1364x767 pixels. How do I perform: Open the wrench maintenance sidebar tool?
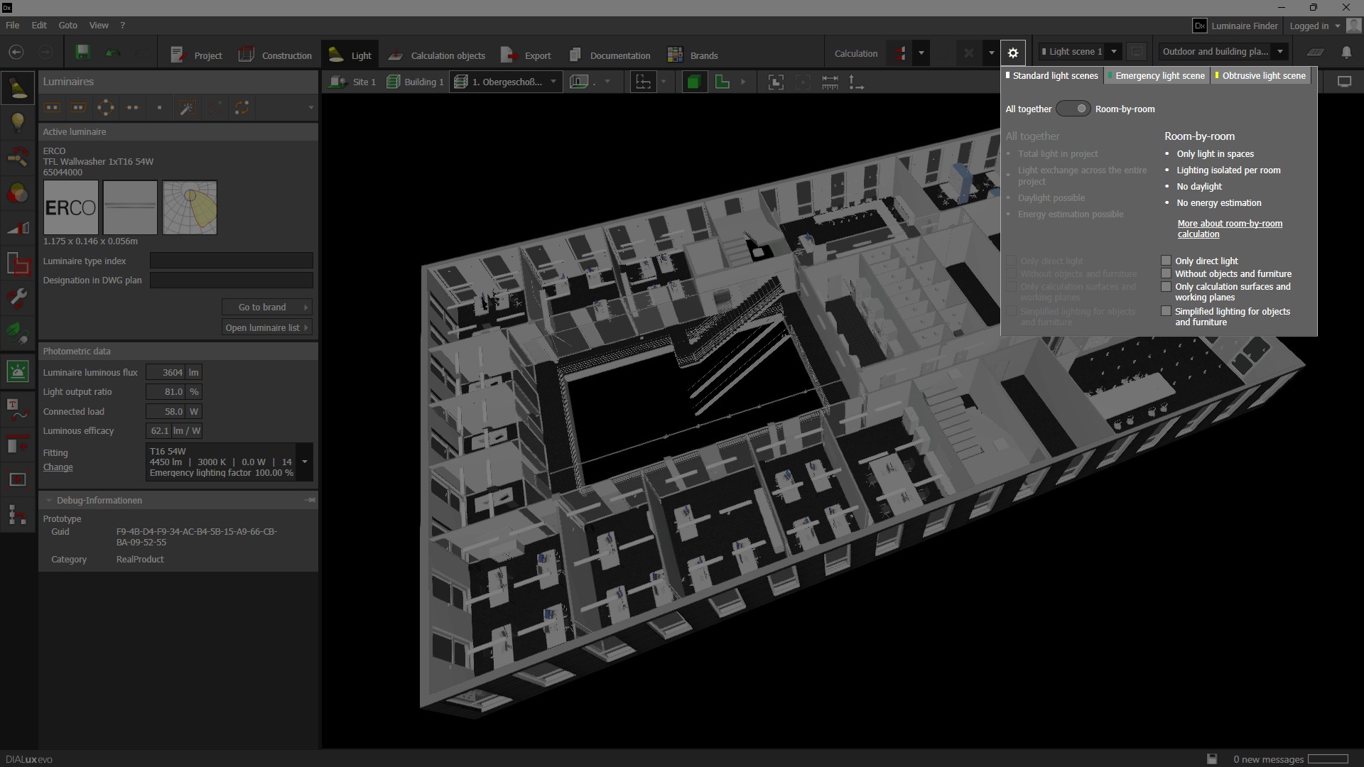18,297
